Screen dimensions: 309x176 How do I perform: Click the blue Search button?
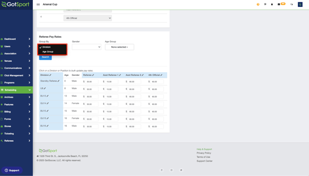click(x=45, y=57)
